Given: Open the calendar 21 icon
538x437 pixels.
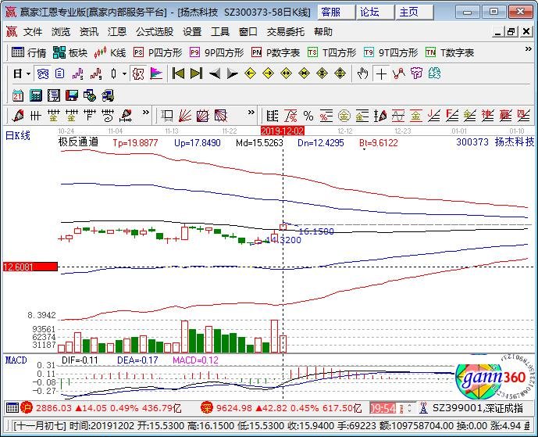Looking at the screenshot, I should click(x=17, y=95).
